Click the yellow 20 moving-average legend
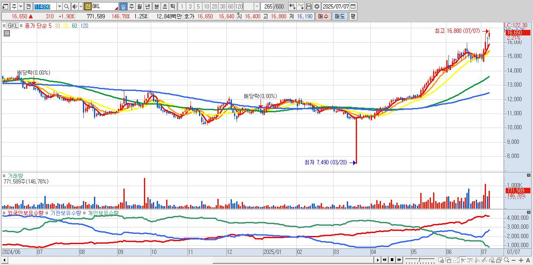533x265 pixels. (x=66, y=26)
